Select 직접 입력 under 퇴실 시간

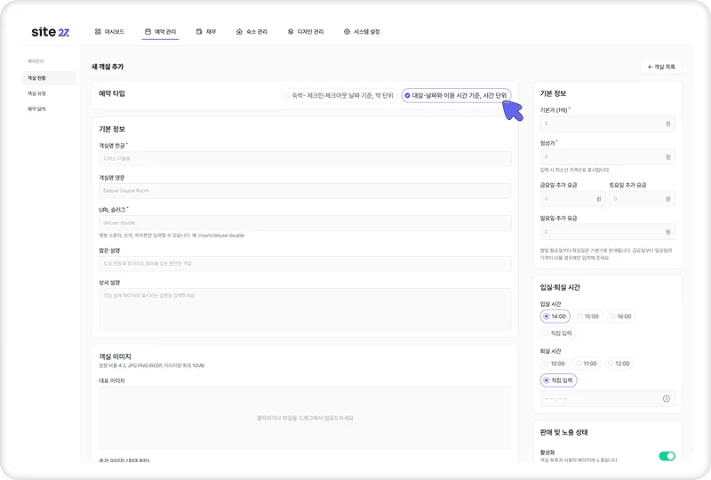[558, 380]
